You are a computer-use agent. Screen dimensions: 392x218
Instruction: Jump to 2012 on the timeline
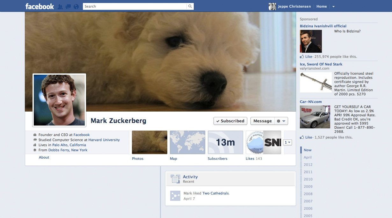(308, 165)
